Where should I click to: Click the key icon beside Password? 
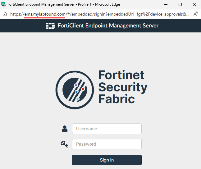point(64,144)
